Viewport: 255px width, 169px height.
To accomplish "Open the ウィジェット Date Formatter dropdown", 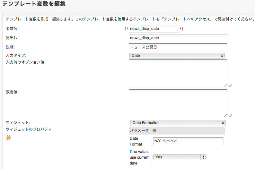I will coord(178,123).
